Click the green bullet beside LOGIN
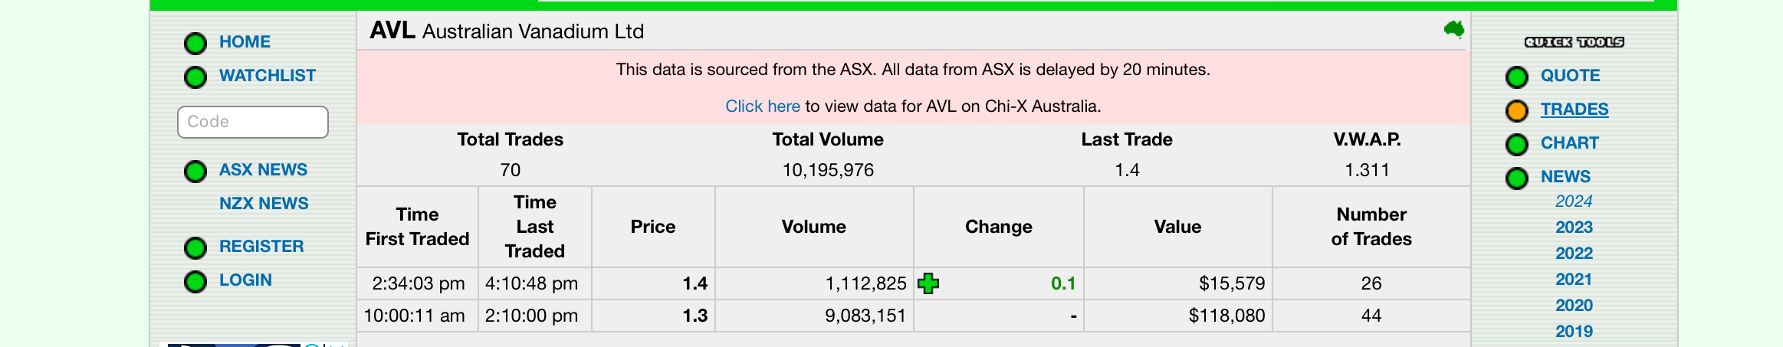This screenshot has height=347, width=1783. pyautogui.click(x=195, y=281)
